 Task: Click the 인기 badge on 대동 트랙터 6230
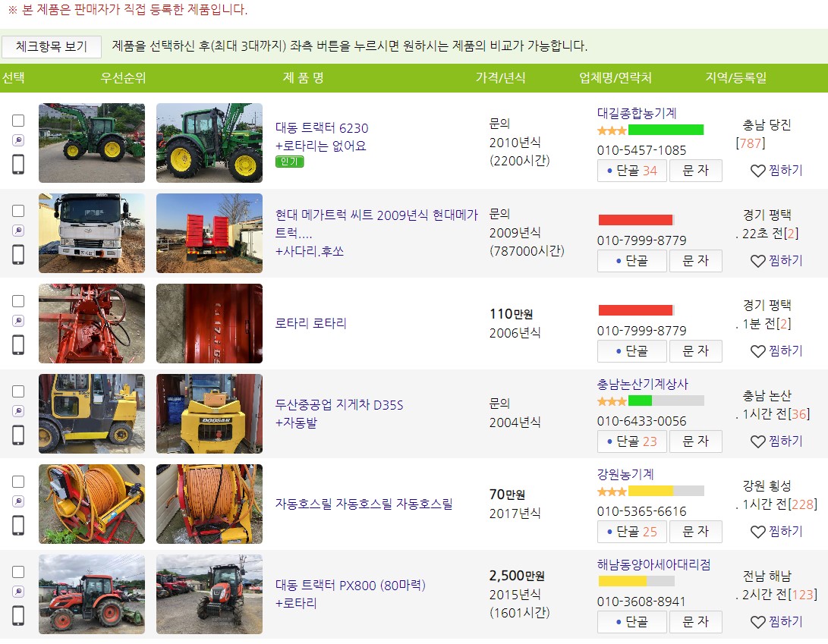pos(289,162)
